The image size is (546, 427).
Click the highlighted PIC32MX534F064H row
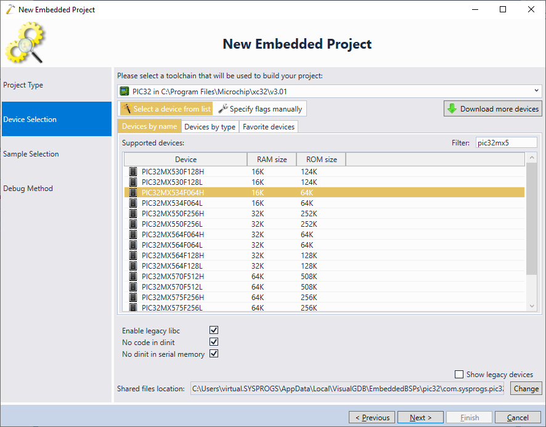(x=324, y=193)
